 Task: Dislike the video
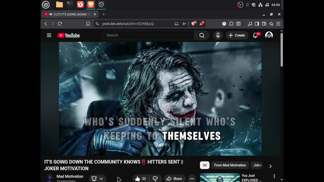pos(155,179)
